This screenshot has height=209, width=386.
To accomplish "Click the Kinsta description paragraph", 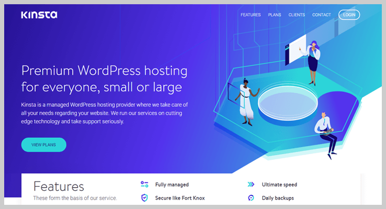I will (x=104, y=113).
